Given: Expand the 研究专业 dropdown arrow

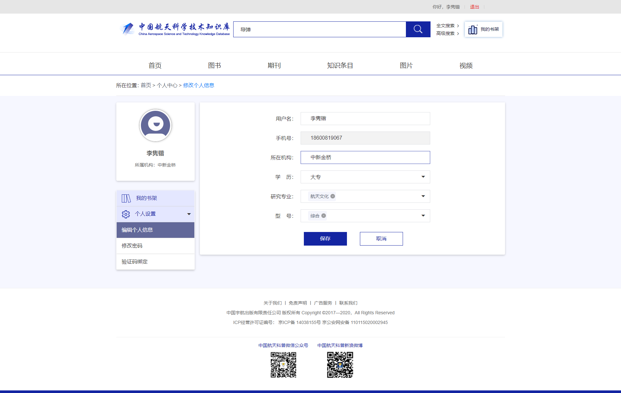Looking at the screenshot, I should (423, 196).
